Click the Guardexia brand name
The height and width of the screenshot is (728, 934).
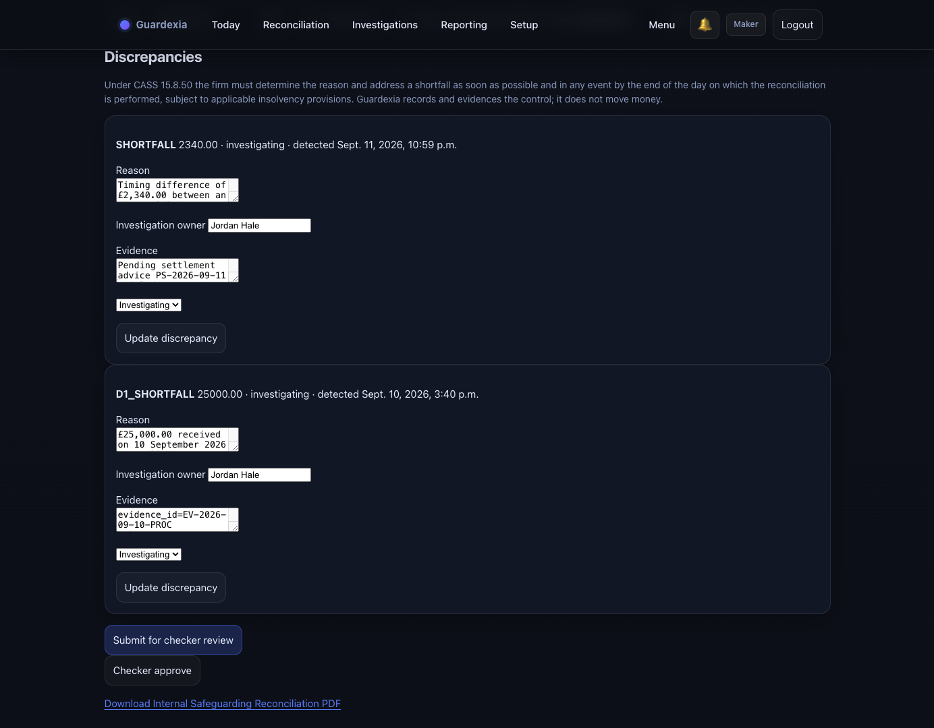(x=161, y=25)
